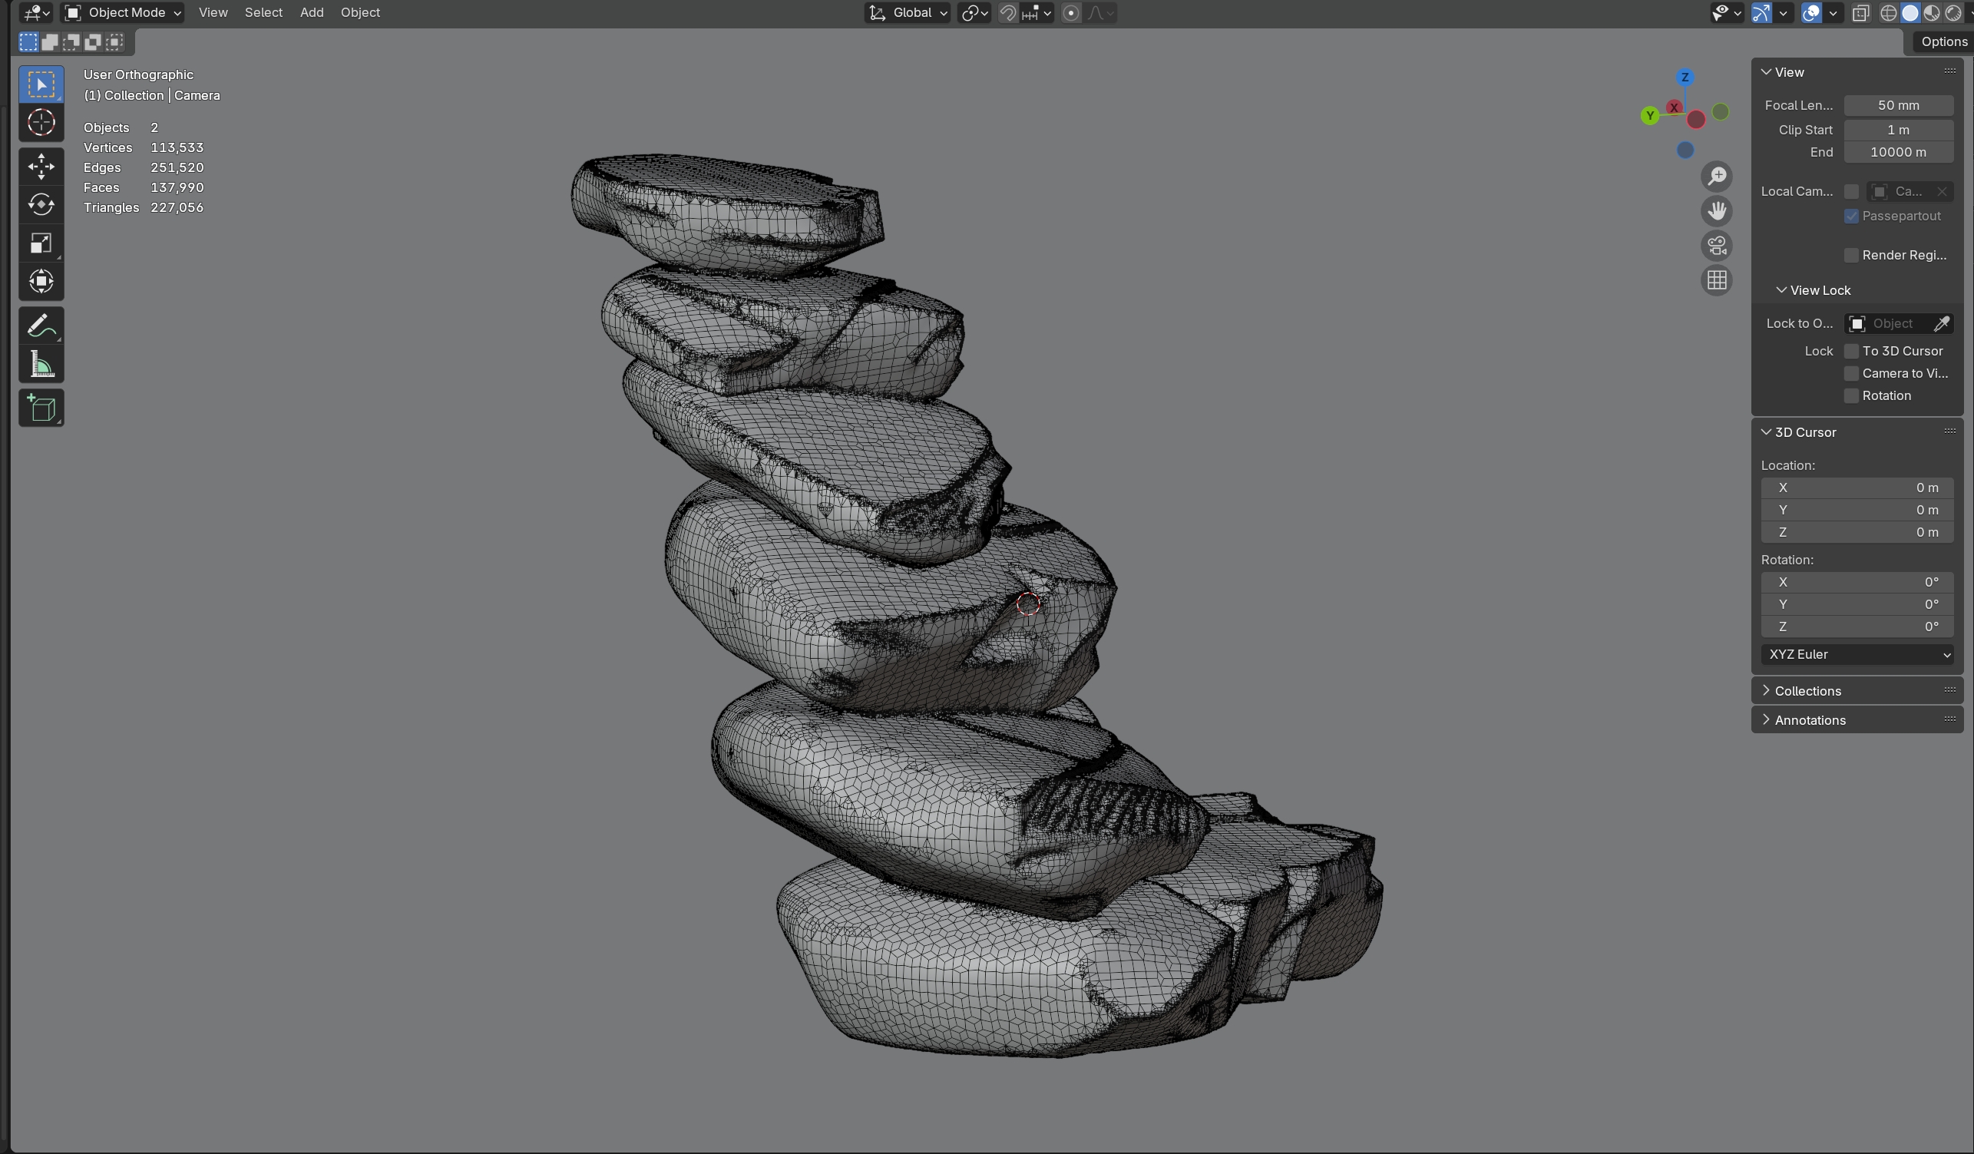The image size is (1974, 1154).
Task: Pick the Add Cube tool
Action: coord(41,408)
